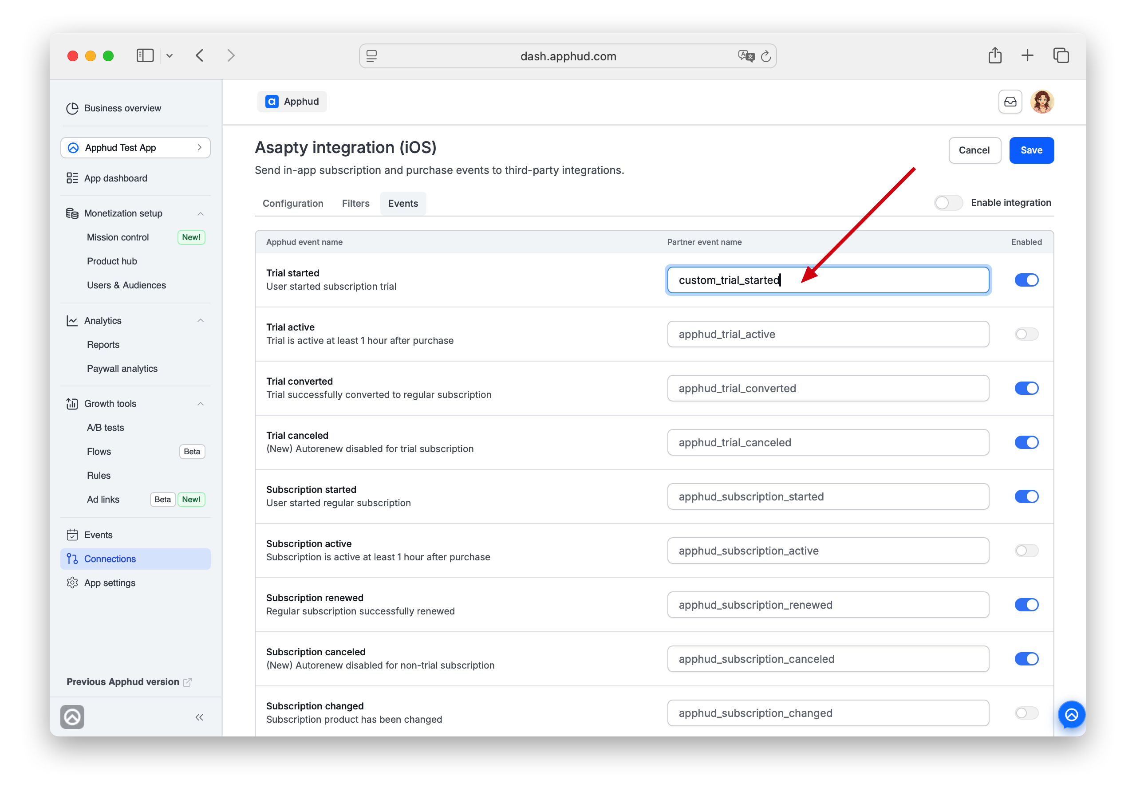Switch to the Configuration tab
This screenshot has width=1136, height=803.
[293, 203]
